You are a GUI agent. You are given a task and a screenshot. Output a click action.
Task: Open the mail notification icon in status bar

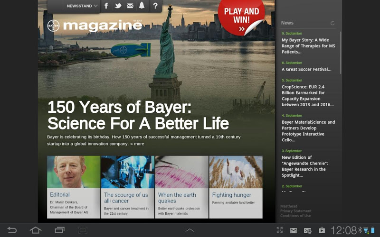coord(294,230)
